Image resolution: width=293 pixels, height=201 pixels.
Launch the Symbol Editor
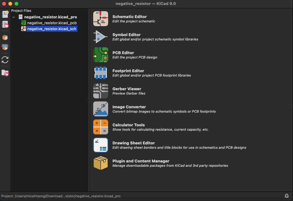(101, 37)
